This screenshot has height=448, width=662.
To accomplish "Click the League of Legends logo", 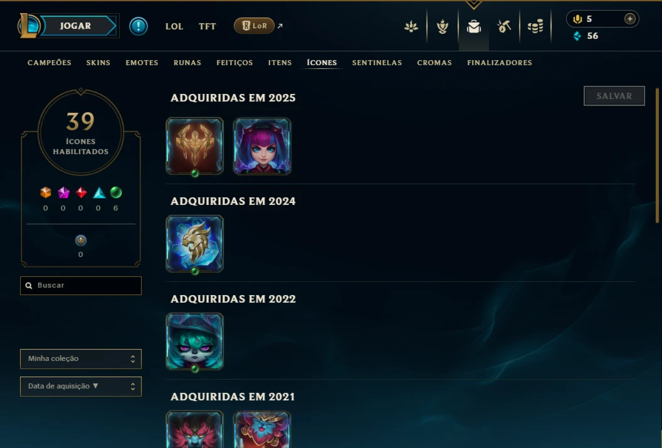I will [29, 26].
